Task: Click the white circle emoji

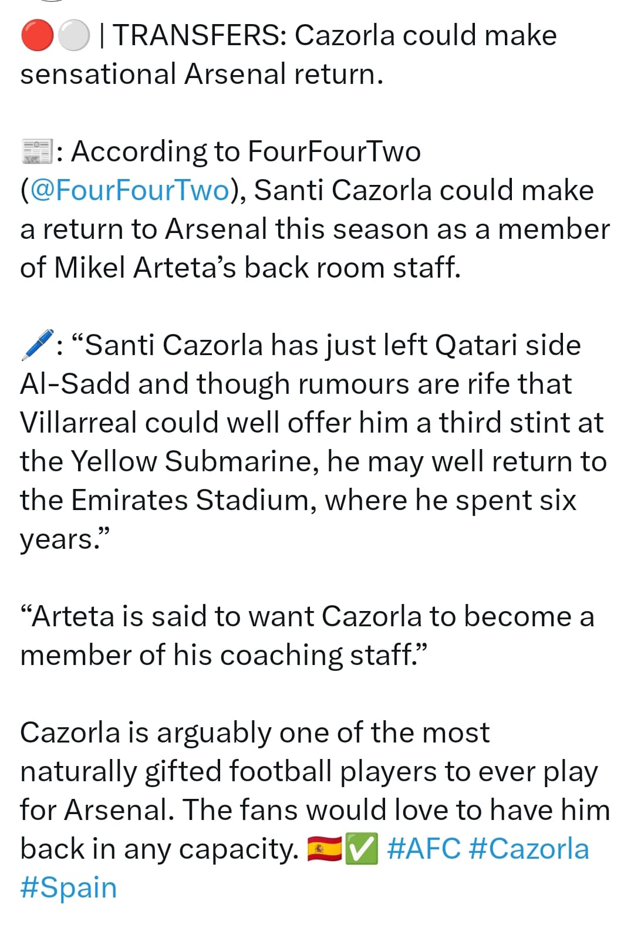Action: click(x=73, y=35)
